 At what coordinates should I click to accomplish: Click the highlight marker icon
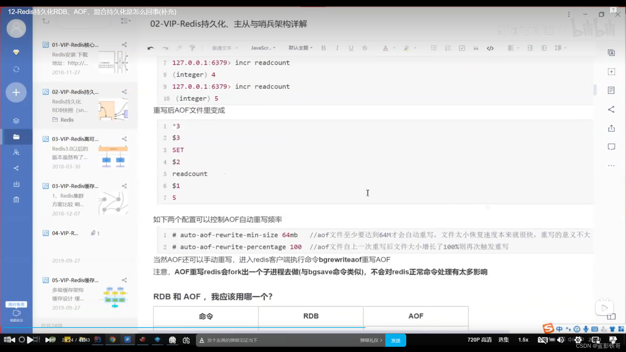406,48
